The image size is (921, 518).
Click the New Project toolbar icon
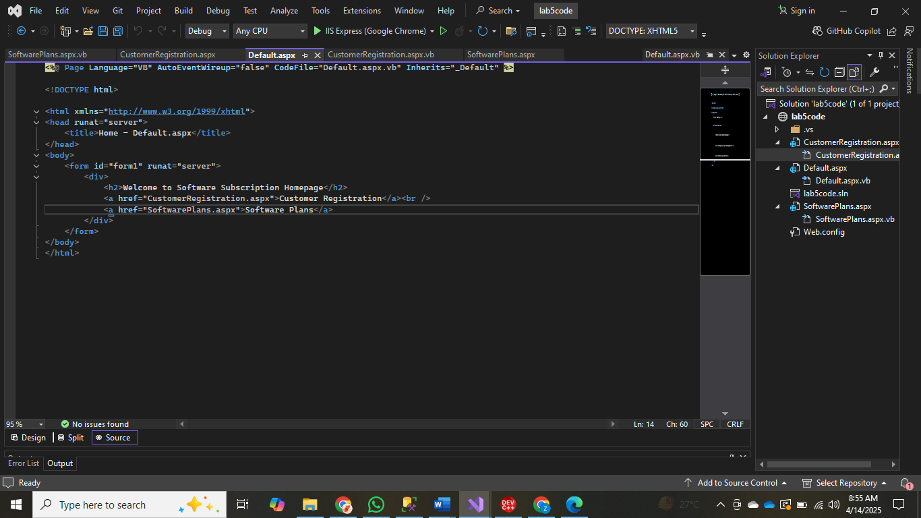[x=65, y=31]
